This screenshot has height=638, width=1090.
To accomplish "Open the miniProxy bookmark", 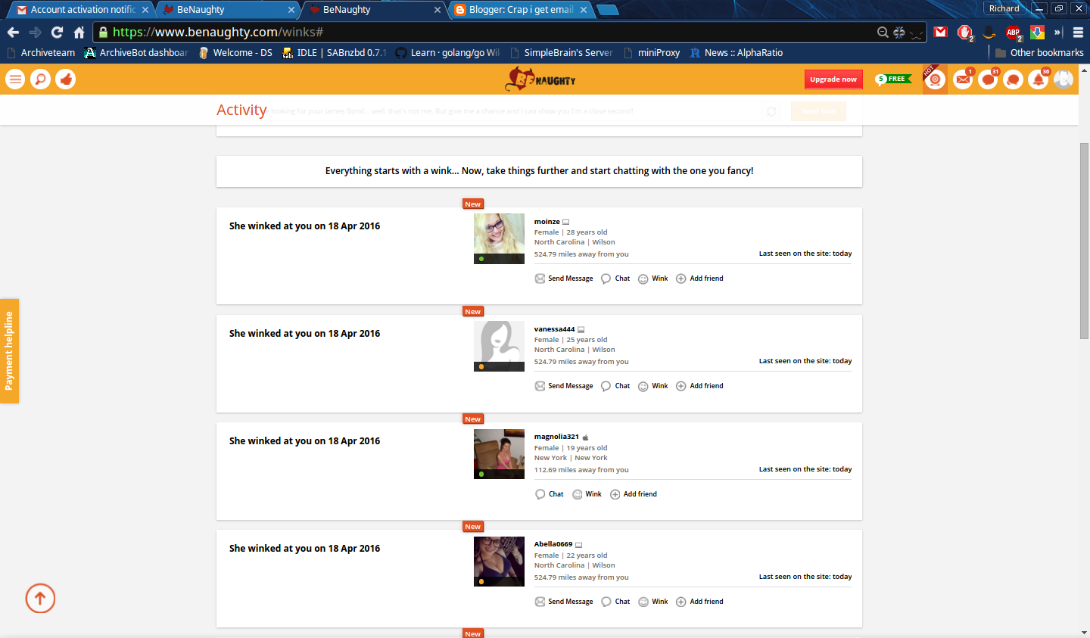I will click(652, 52).
